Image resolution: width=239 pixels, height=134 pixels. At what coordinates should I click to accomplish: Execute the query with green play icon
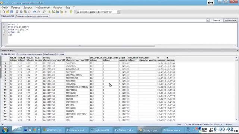(49, 12)
